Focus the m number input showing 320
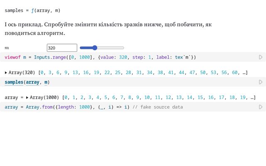Viewport: 266px width, 166px height. click(x=62, y=48)
